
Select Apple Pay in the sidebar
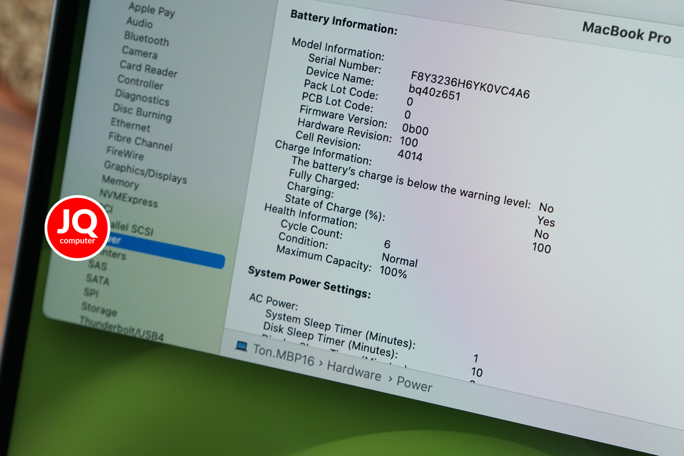point(152,10)
